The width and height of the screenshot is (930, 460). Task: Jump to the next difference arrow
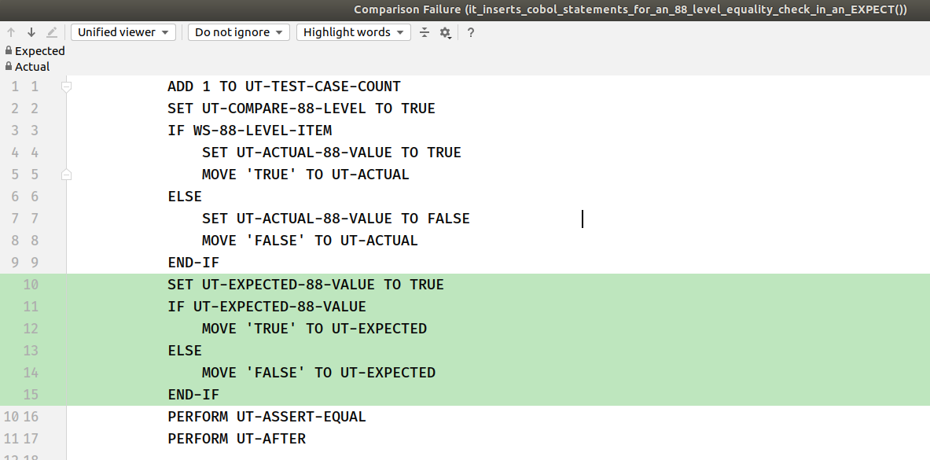[30, 32]
